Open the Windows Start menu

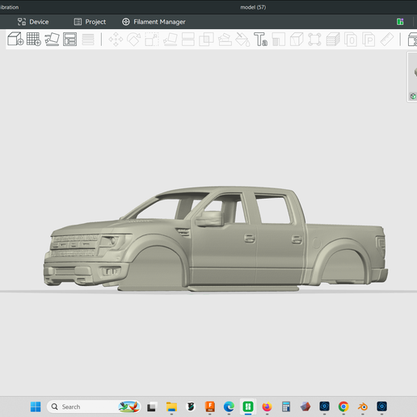[x=36, y=406]
